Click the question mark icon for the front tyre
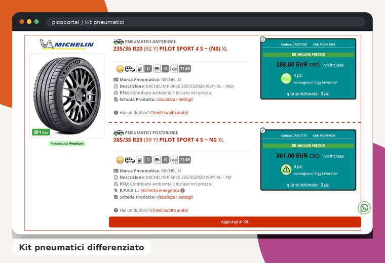Image resolution: width=385 pixels, height=263 pixels. pos(116,113)
